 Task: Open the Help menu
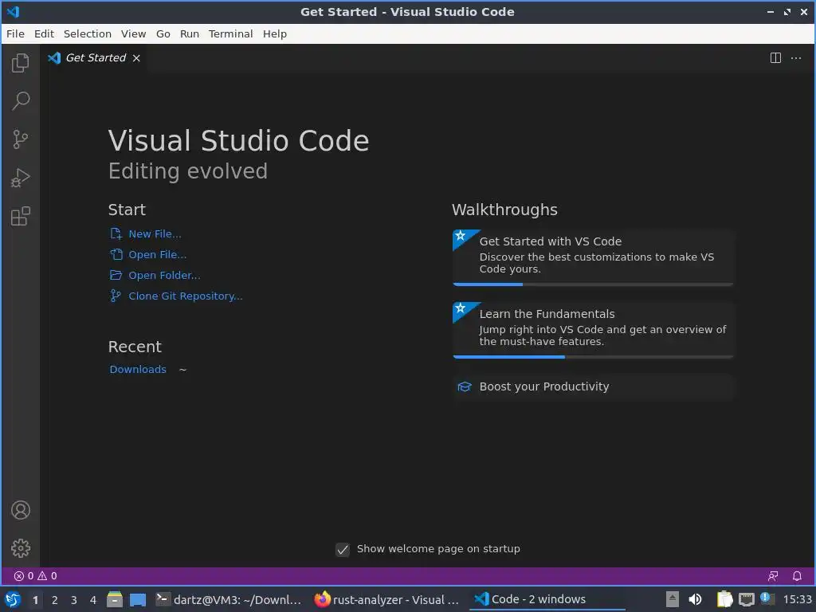point(275,33)
